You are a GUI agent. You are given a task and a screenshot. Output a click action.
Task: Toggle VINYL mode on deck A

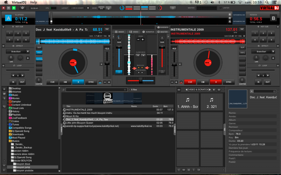point(39,52)
